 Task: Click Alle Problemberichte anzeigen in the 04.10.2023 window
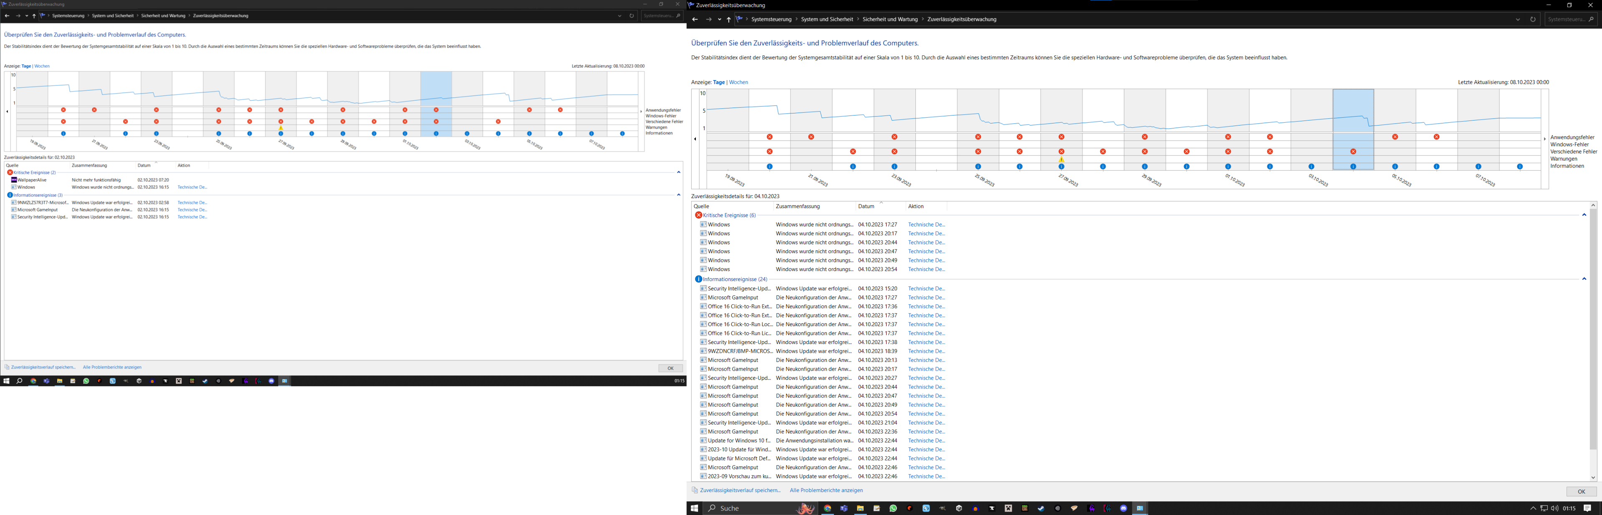[826, 490]
